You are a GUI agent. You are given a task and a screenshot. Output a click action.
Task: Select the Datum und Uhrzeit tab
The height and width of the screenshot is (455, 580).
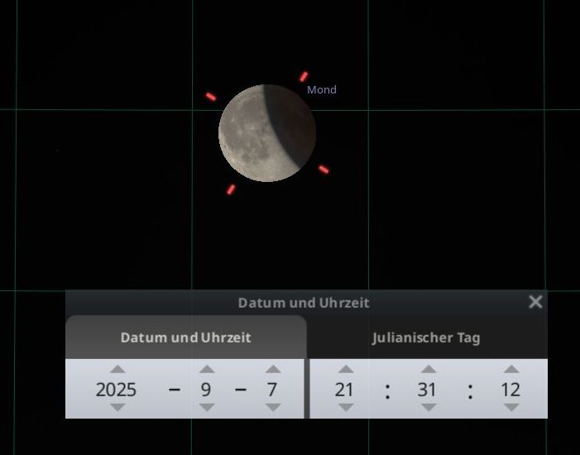click(185, 338)
